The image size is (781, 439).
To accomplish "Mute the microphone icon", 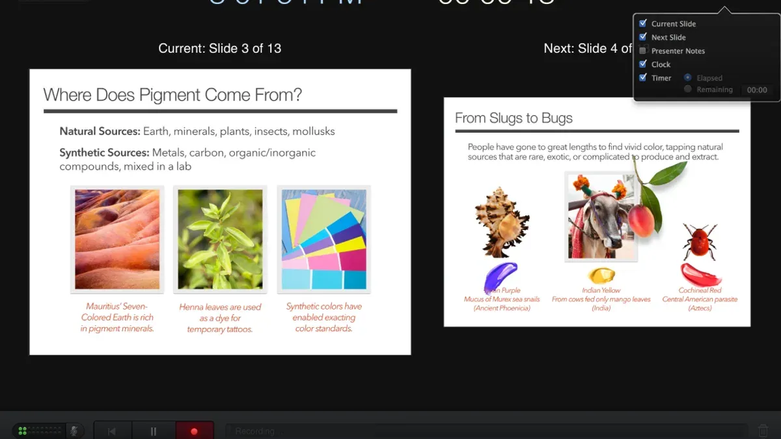I will point(74,431).
